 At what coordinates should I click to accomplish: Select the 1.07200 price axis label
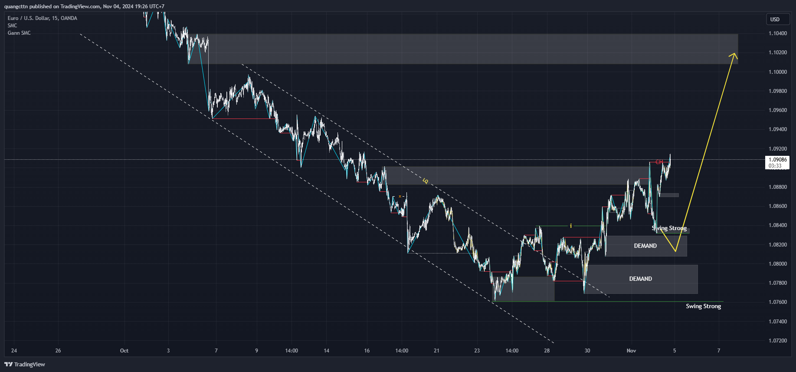777,341
